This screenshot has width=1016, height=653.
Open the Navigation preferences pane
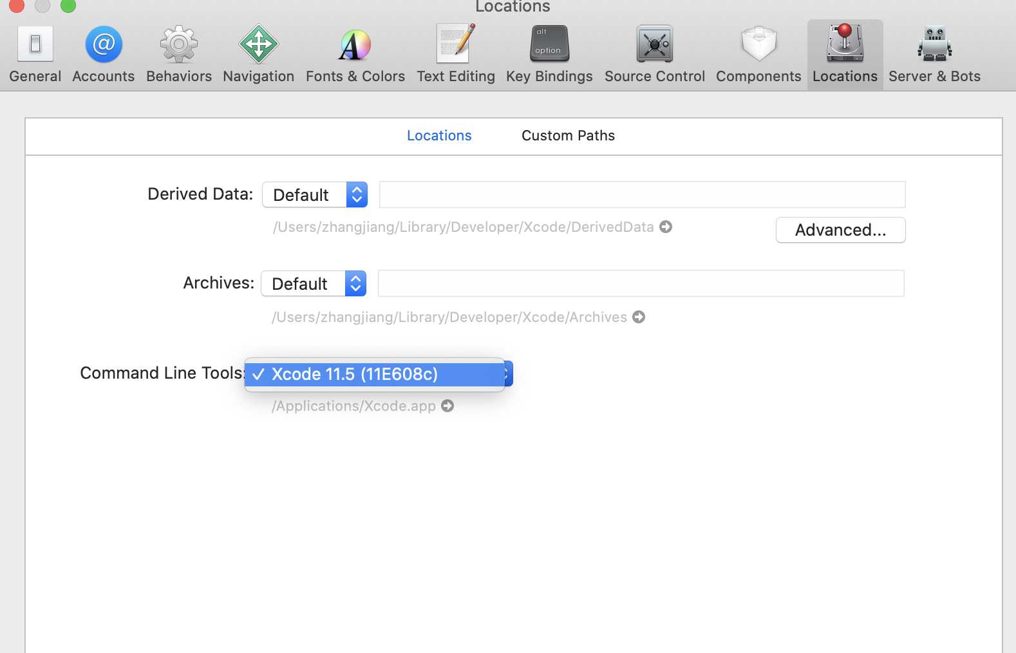(258, 54)
